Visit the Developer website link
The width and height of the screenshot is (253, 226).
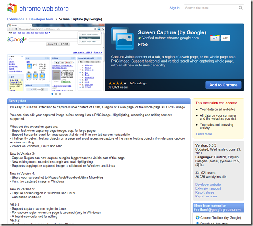point(208,184)
